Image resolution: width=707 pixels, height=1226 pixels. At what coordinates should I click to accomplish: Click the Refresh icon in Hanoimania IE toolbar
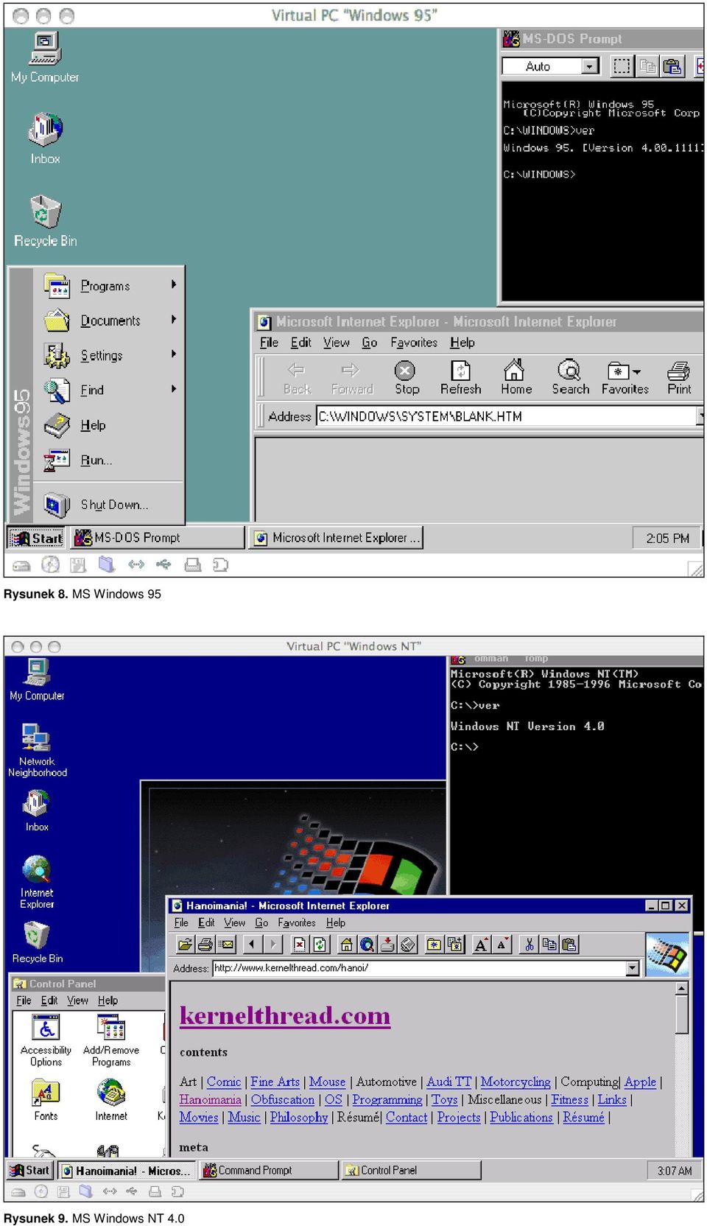tap(320, 944)
